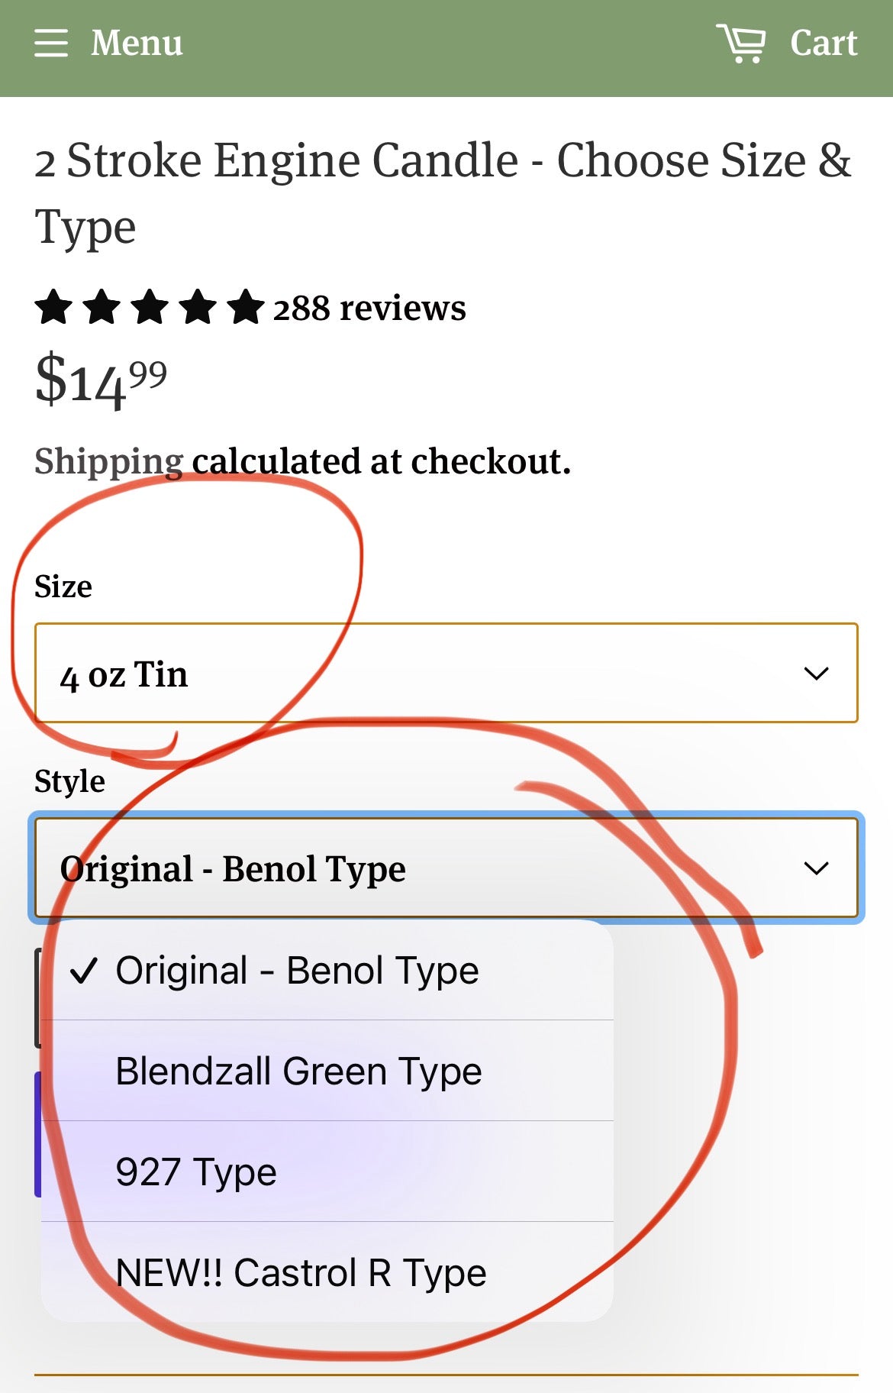Tap the "Menu" text label
The width and height of the screenshot is (893, 1393).
click(137, 44)
